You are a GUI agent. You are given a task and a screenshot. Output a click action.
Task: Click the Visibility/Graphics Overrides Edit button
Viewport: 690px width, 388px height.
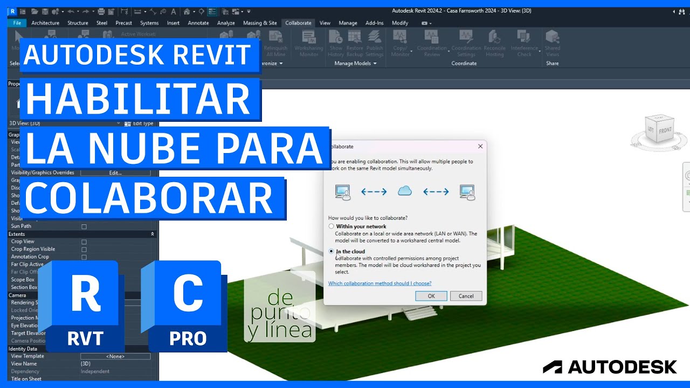point(115,173)
